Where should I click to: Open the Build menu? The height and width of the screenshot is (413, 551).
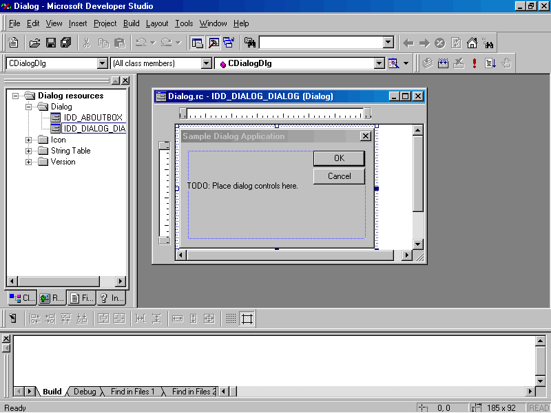point(132,23)
